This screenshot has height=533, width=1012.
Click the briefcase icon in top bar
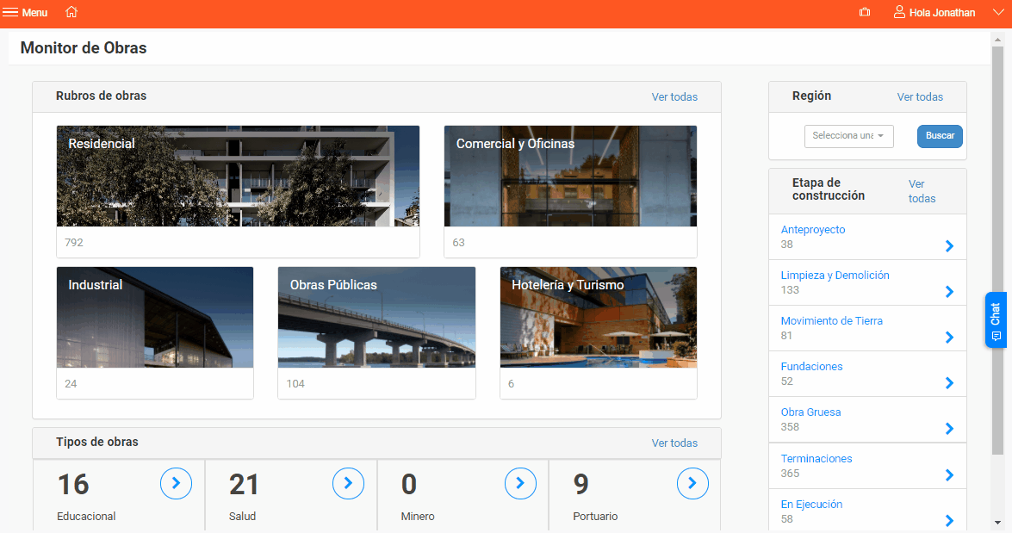tap(865, 12)
